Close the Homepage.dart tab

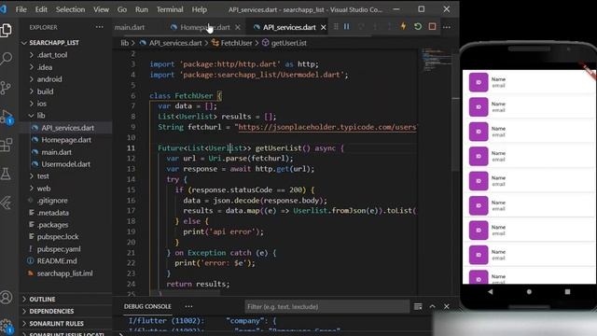click(238, 27)
